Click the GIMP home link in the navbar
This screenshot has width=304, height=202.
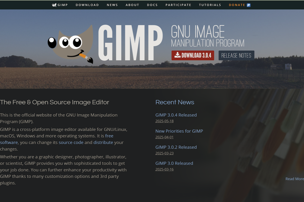60,5
